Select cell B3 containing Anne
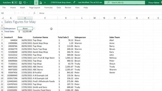Viewport: 162px width, 91px height. [x=25, y=29]
